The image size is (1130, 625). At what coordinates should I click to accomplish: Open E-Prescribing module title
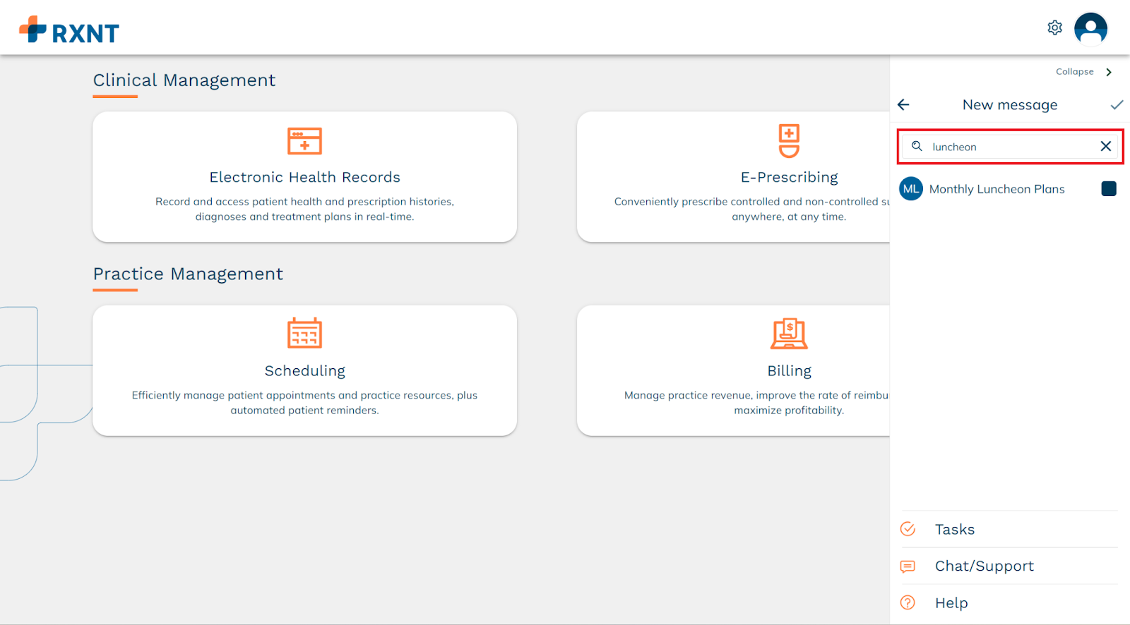point(789,177)
